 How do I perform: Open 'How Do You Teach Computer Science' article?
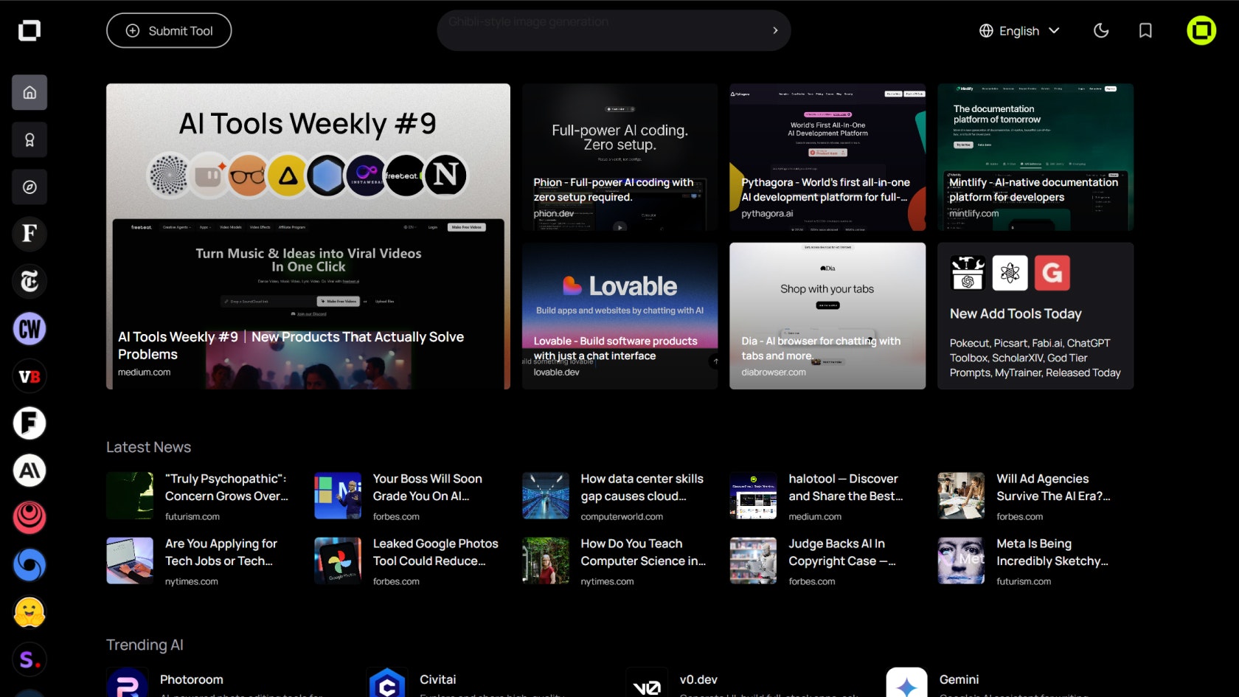point(615,561)
